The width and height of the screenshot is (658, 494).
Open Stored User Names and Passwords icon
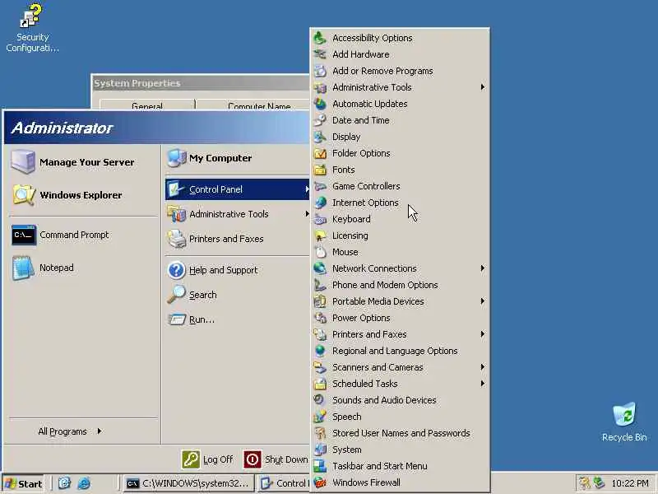pyautogui.click(x=320, y=433)
